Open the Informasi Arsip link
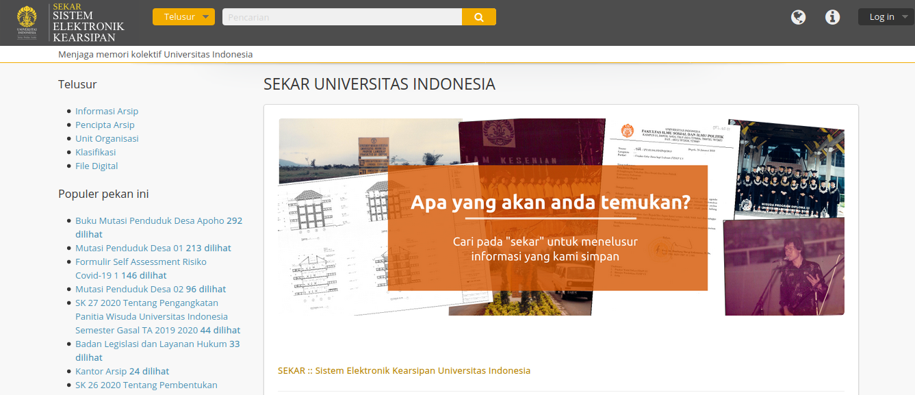Screen dimensions: 915x395 [x=107, y=111]
